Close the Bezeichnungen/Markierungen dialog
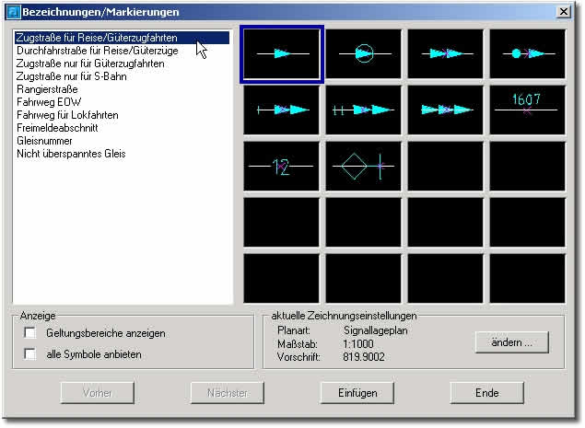585x428 pixels. coord(564,12)
